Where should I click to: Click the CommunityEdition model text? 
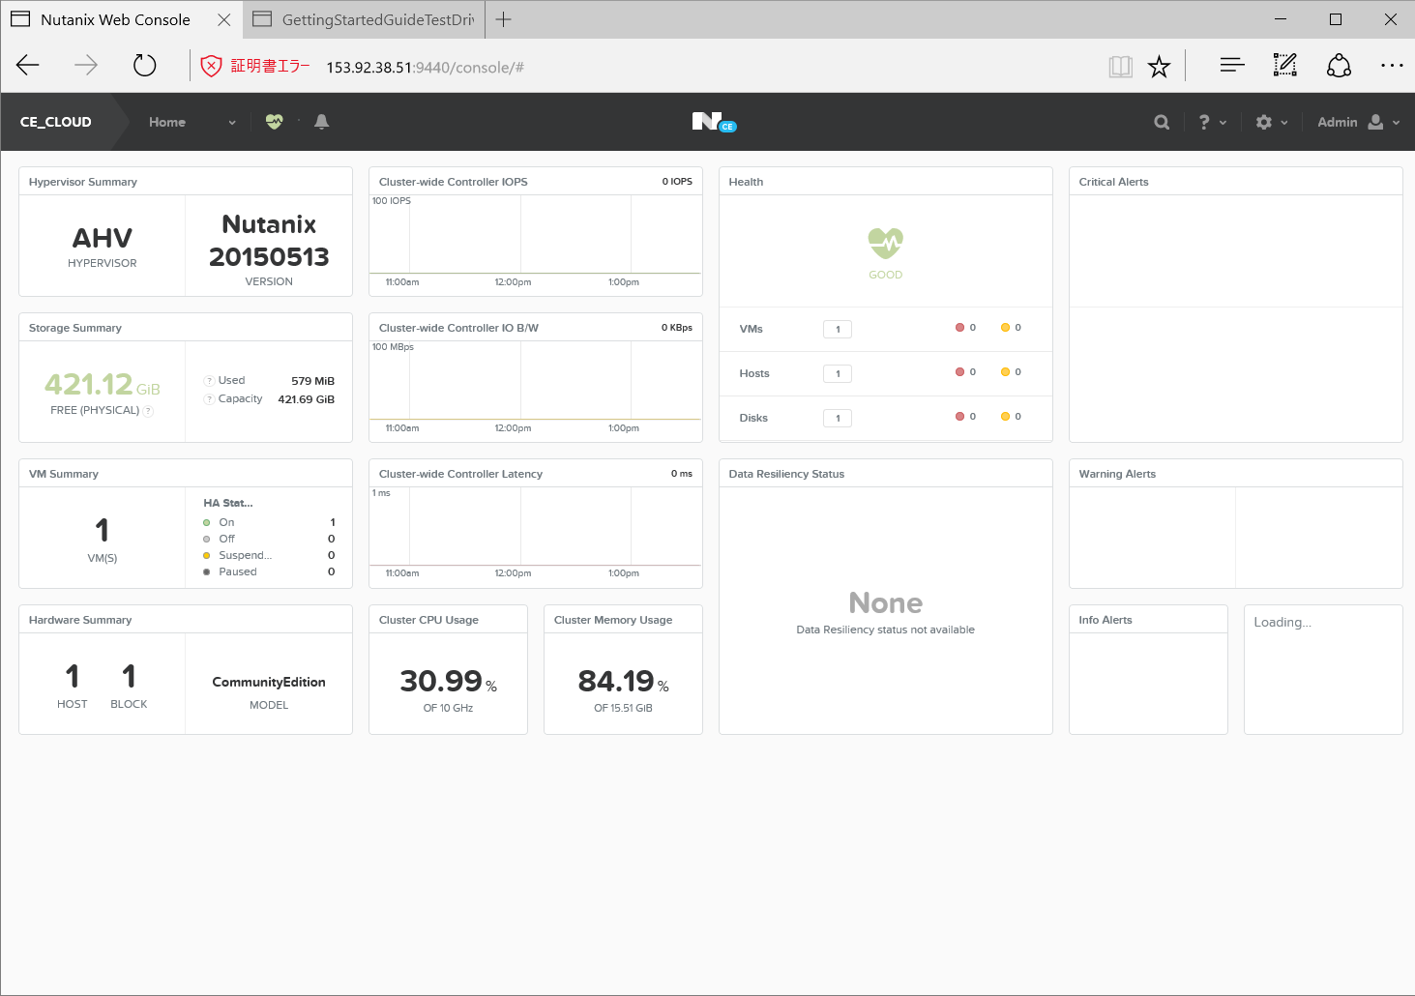[x=269, y=682]
